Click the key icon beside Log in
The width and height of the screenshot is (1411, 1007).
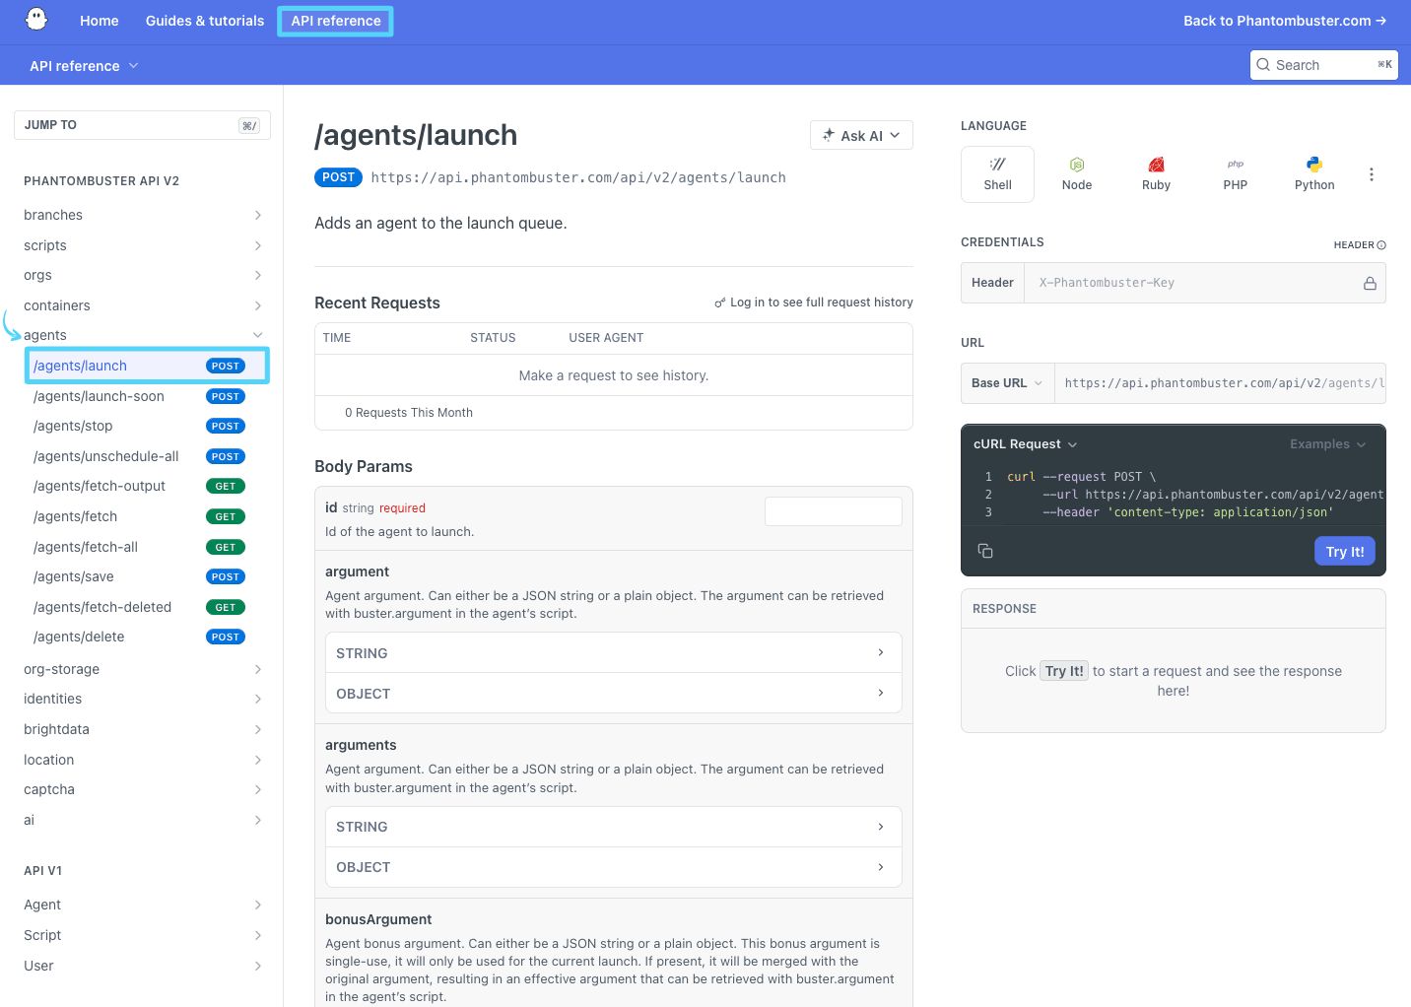tap(720, 302)
